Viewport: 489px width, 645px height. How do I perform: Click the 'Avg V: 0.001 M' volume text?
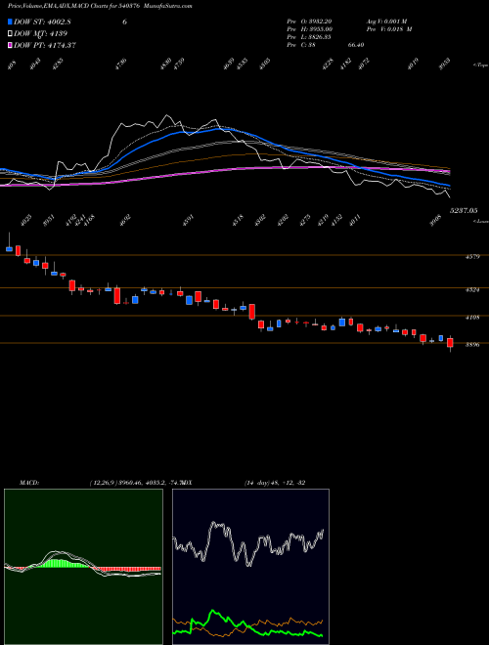tap(386, 21)
